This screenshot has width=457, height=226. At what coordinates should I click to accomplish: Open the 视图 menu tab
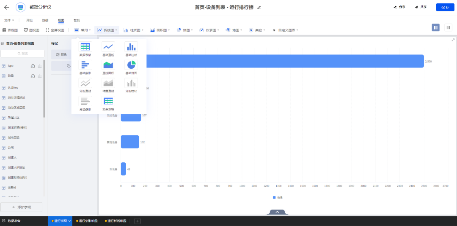tap(61, 20)
